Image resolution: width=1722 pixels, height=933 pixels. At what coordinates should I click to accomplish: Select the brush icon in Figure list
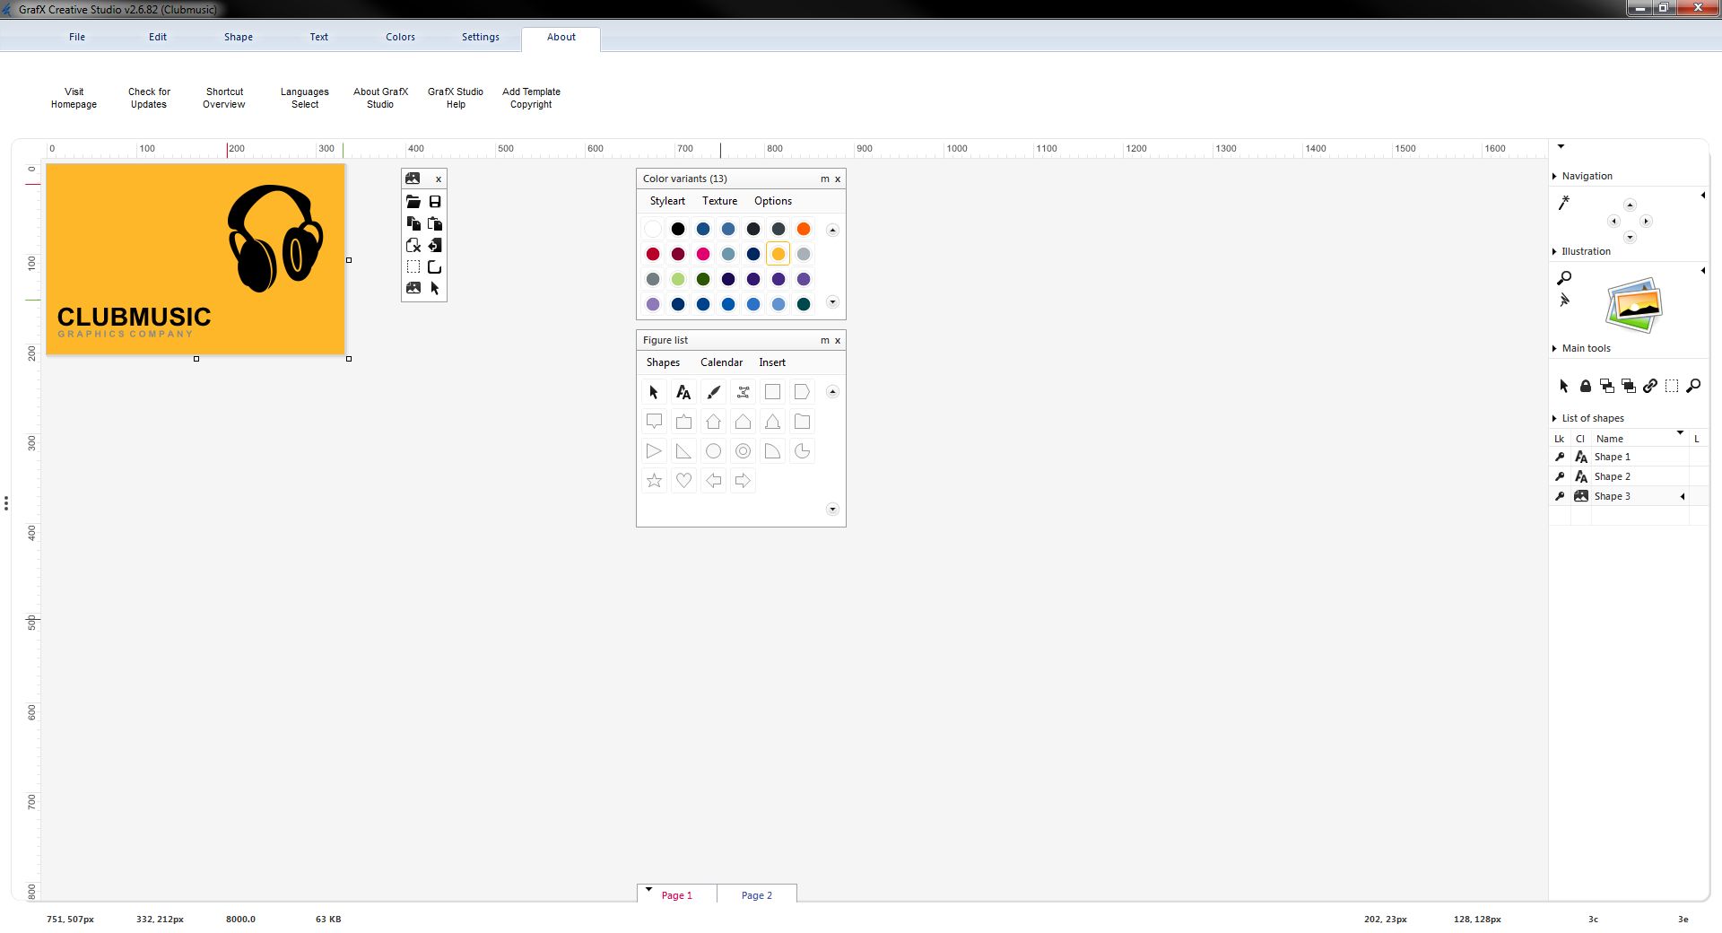[x=713, y=392]
